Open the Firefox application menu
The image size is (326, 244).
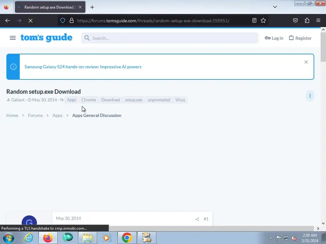coord(318,20)
